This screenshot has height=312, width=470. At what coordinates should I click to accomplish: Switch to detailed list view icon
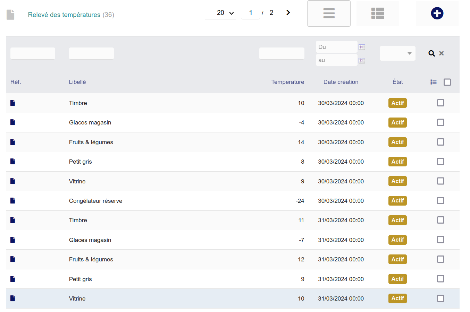(378, 14)
